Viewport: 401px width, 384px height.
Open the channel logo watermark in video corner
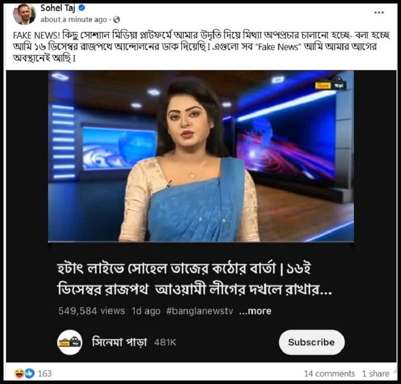click(330, 84)
